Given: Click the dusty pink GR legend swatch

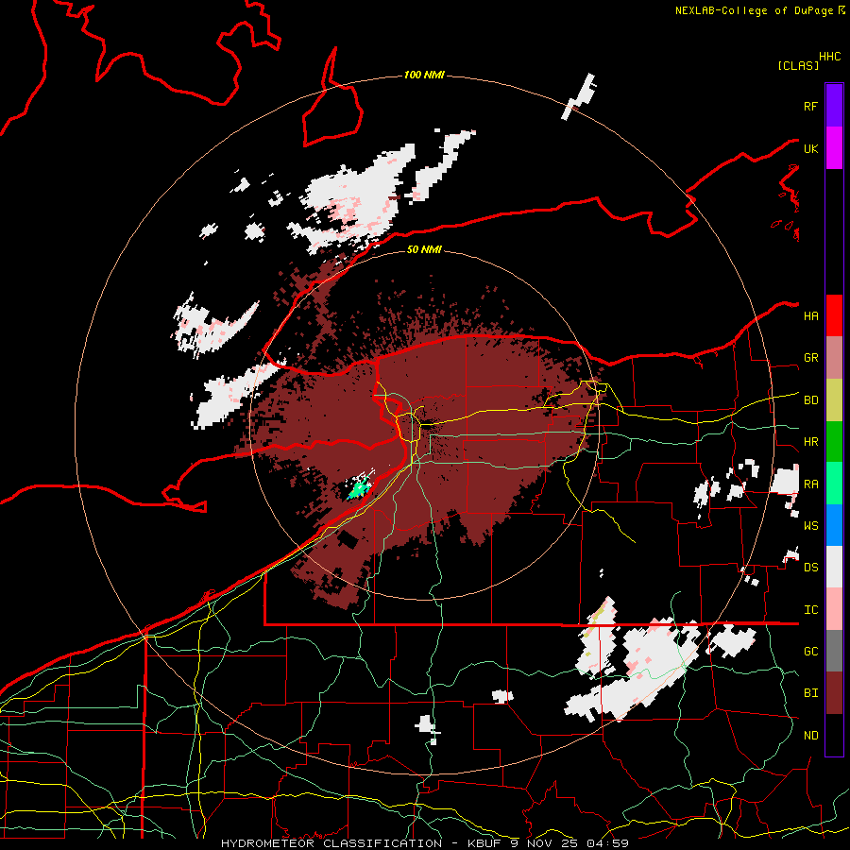Looking at the screenshot, I should point(834,357).
